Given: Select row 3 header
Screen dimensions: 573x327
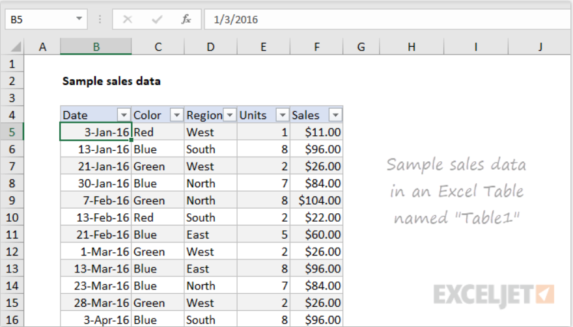Looking at the screenshot, I should [x=12, y=98].
